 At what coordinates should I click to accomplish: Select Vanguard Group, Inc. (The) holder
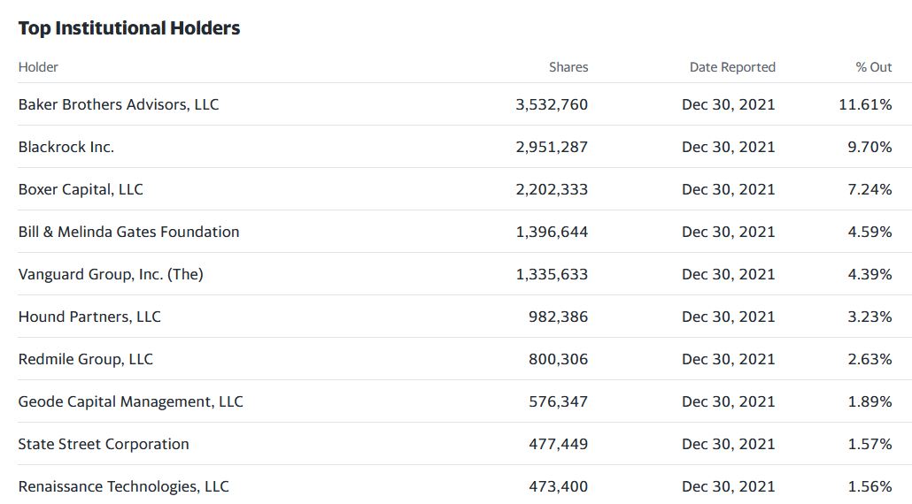pos(111,274)
